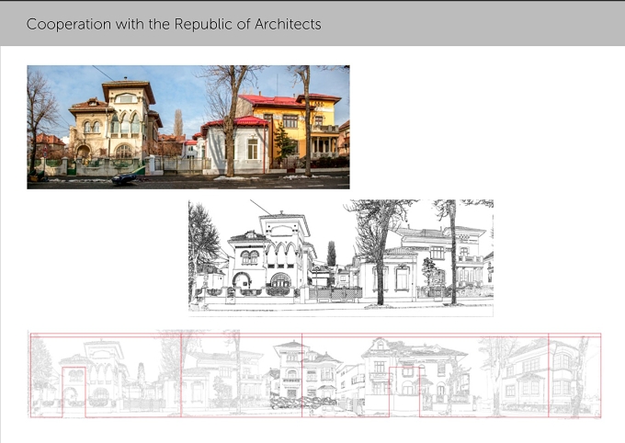This screenshot has height=443, width=625.
Task: Select the long panoramic street elevation drawing
Action: (x=315, y=374)
